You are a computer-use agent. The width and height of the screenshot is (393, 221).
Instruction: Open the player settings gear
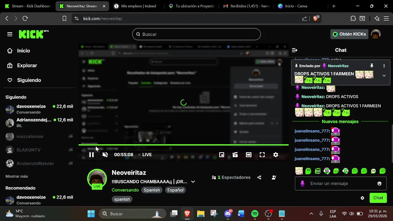[x=276, y=155]
